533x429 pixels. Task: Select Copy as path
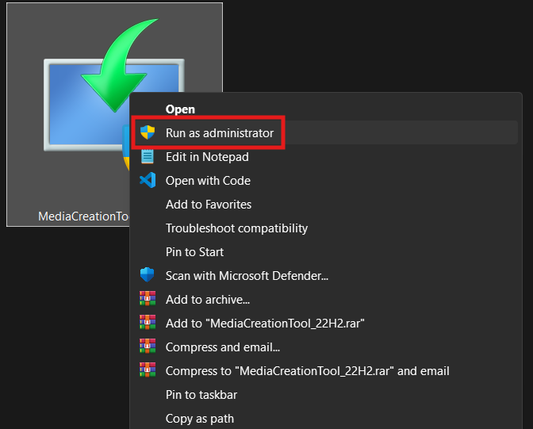click(x=324, y=419)
